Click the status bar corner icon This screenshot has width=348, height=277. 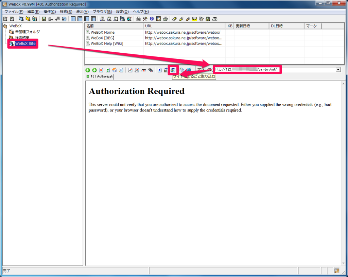click(x=337, y=271)
